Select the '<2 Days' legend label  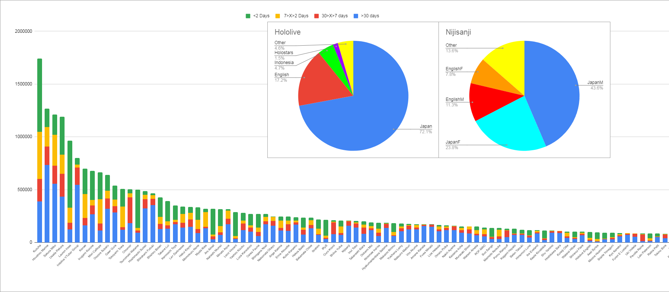click(261, 16)
